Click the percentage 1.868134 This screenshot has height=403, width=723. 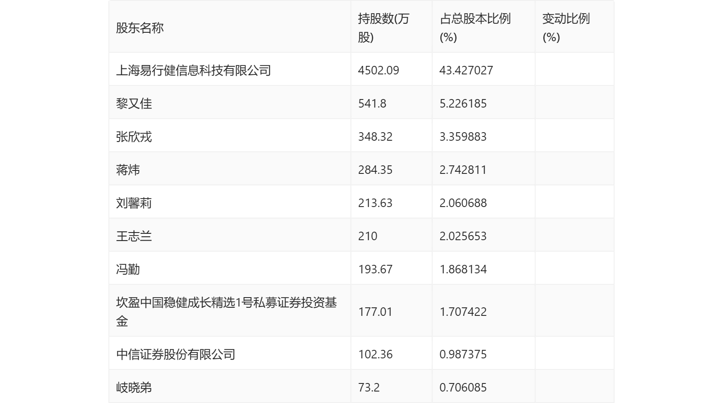tap(463, 269)
